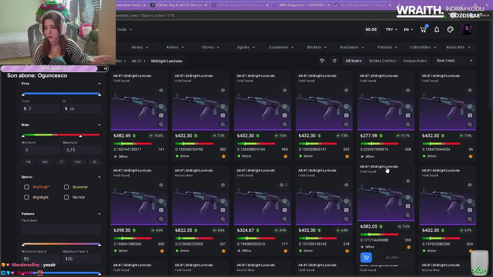Viewport: 493px width, 277px height.
Task: Collapse the Patterns filter section
Action: pyautogui.click(x=99, y=214)
